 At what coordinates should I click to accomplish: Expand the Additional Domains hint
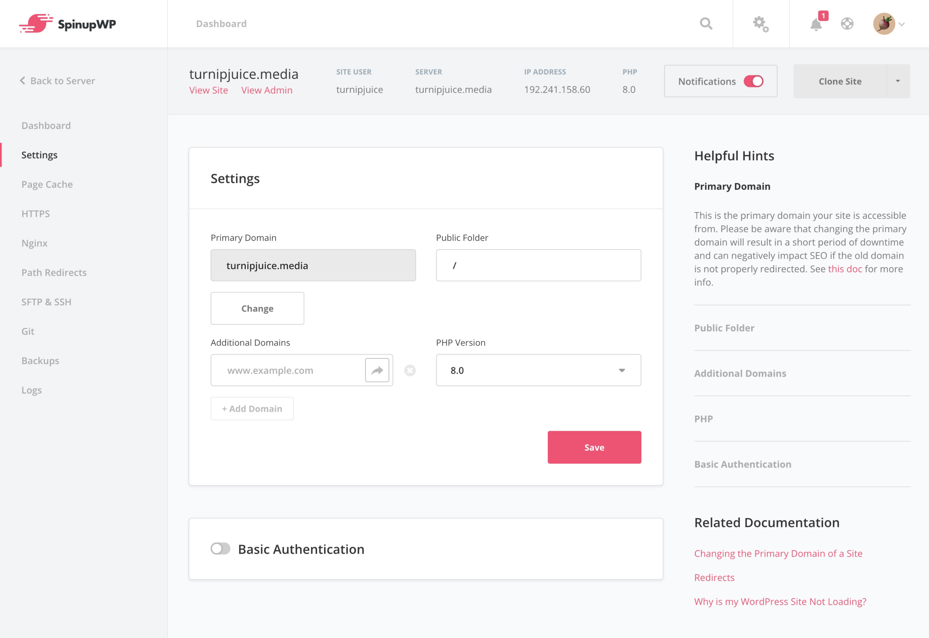[x=740, y=373]
